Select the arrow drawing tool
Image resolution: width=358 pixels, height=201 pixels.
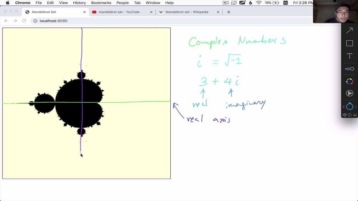point(349,30)
